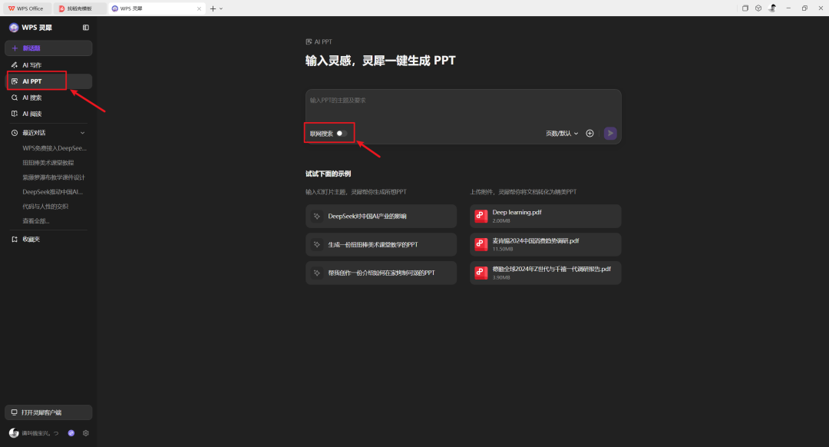Select the Deep learning.pdf example file

point(546,217)
